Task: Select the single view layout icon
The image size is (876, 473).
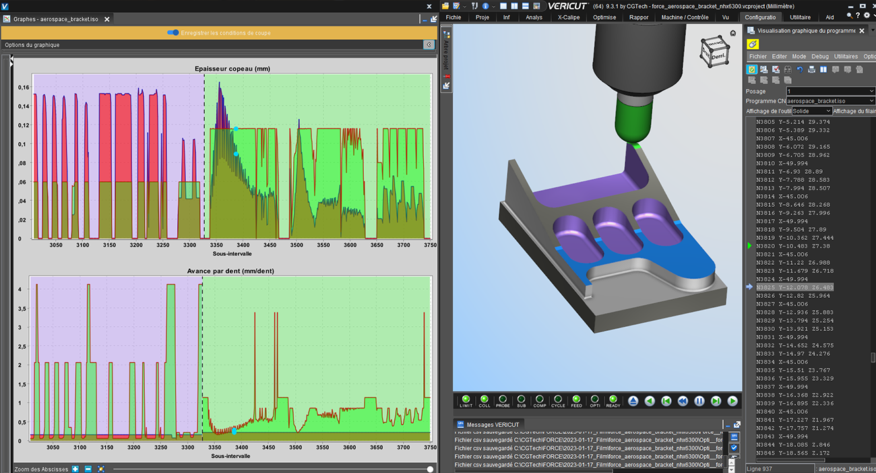Action: 503,5
